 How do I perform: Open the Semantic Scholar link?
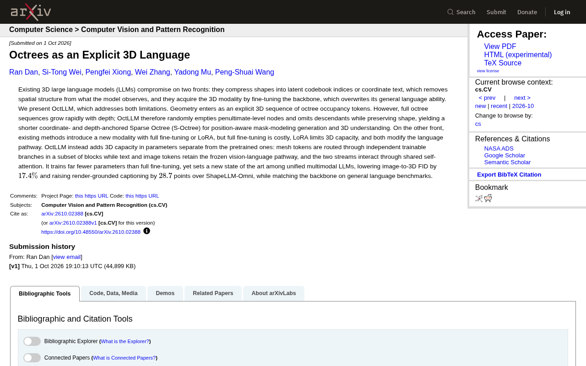click(x=507, y=162)
